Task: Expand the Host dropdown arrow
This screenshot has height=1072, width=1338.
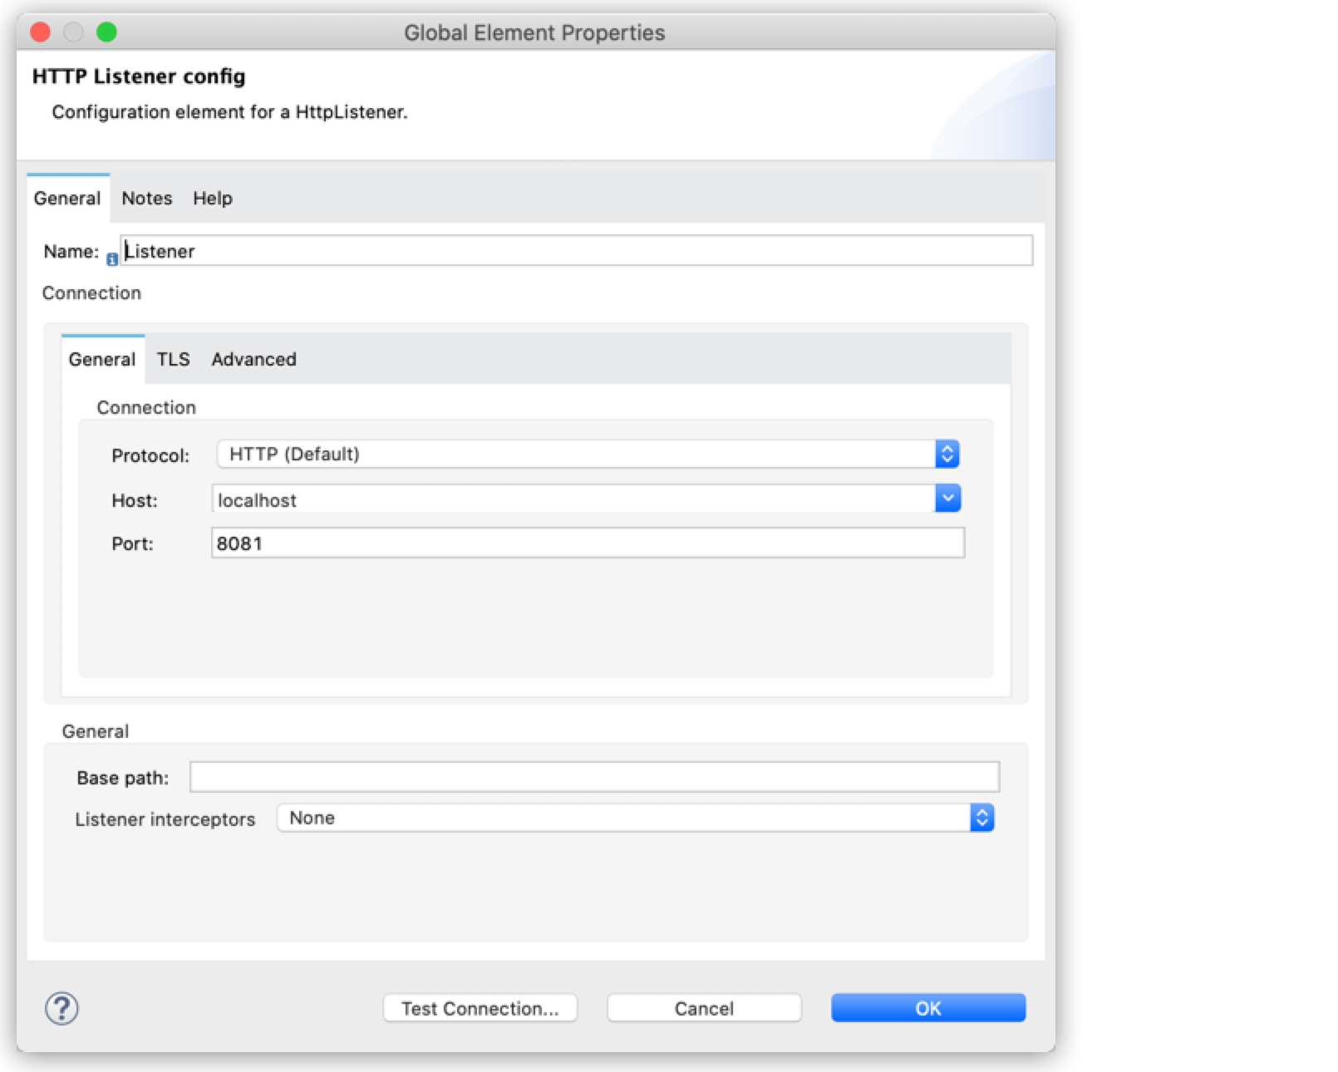Action: tap(947, 498)
